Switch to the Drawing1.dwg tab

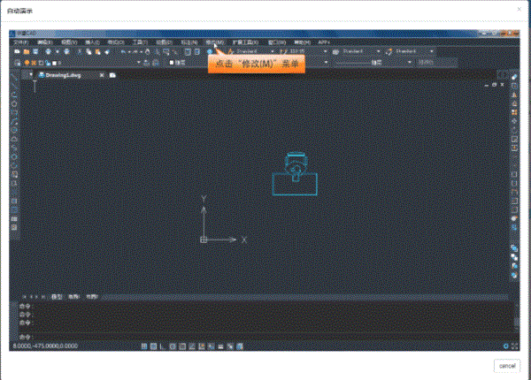63,75
